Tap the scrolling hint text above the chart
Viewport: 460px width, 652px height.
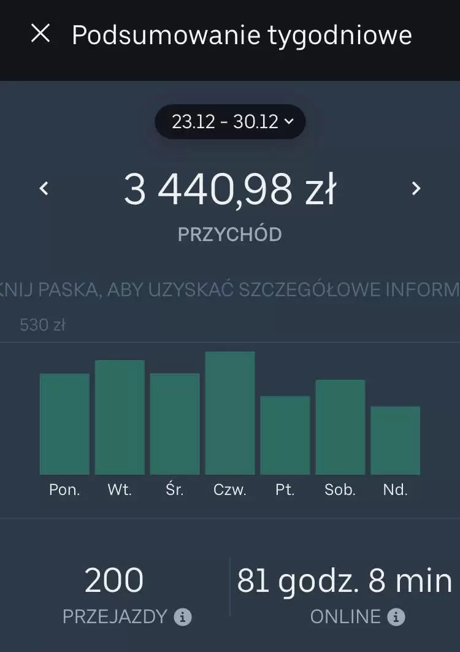(x=230, y=290)
